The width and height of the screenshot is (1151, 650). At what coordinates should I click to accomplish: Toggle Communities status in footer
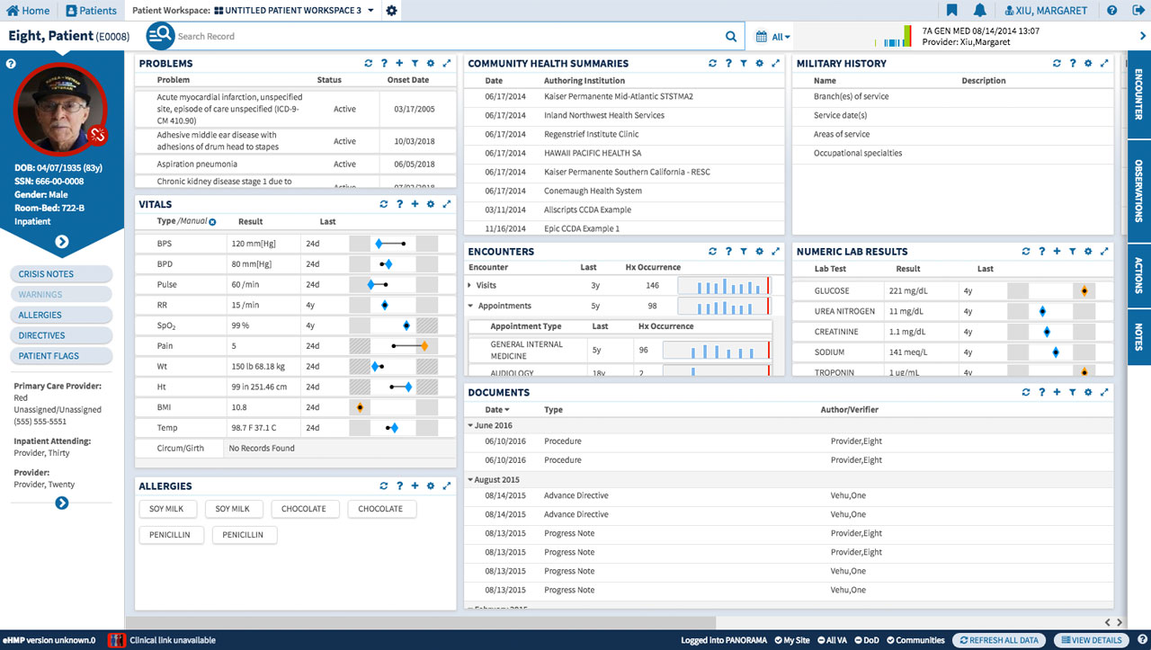tap(915, 640)
